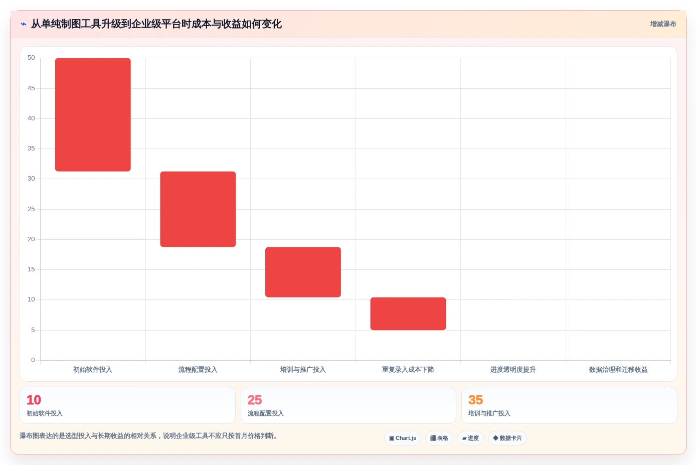Click the card value 25

click(x=255, y=400)
